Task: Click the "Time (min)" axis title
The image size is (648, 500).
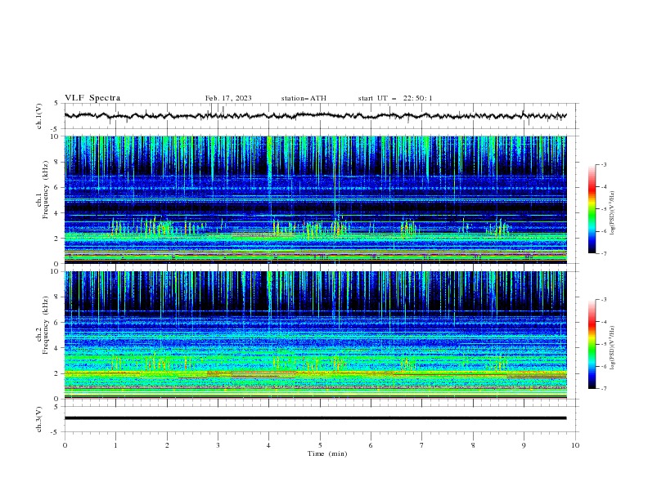Action: coord(327,453)
